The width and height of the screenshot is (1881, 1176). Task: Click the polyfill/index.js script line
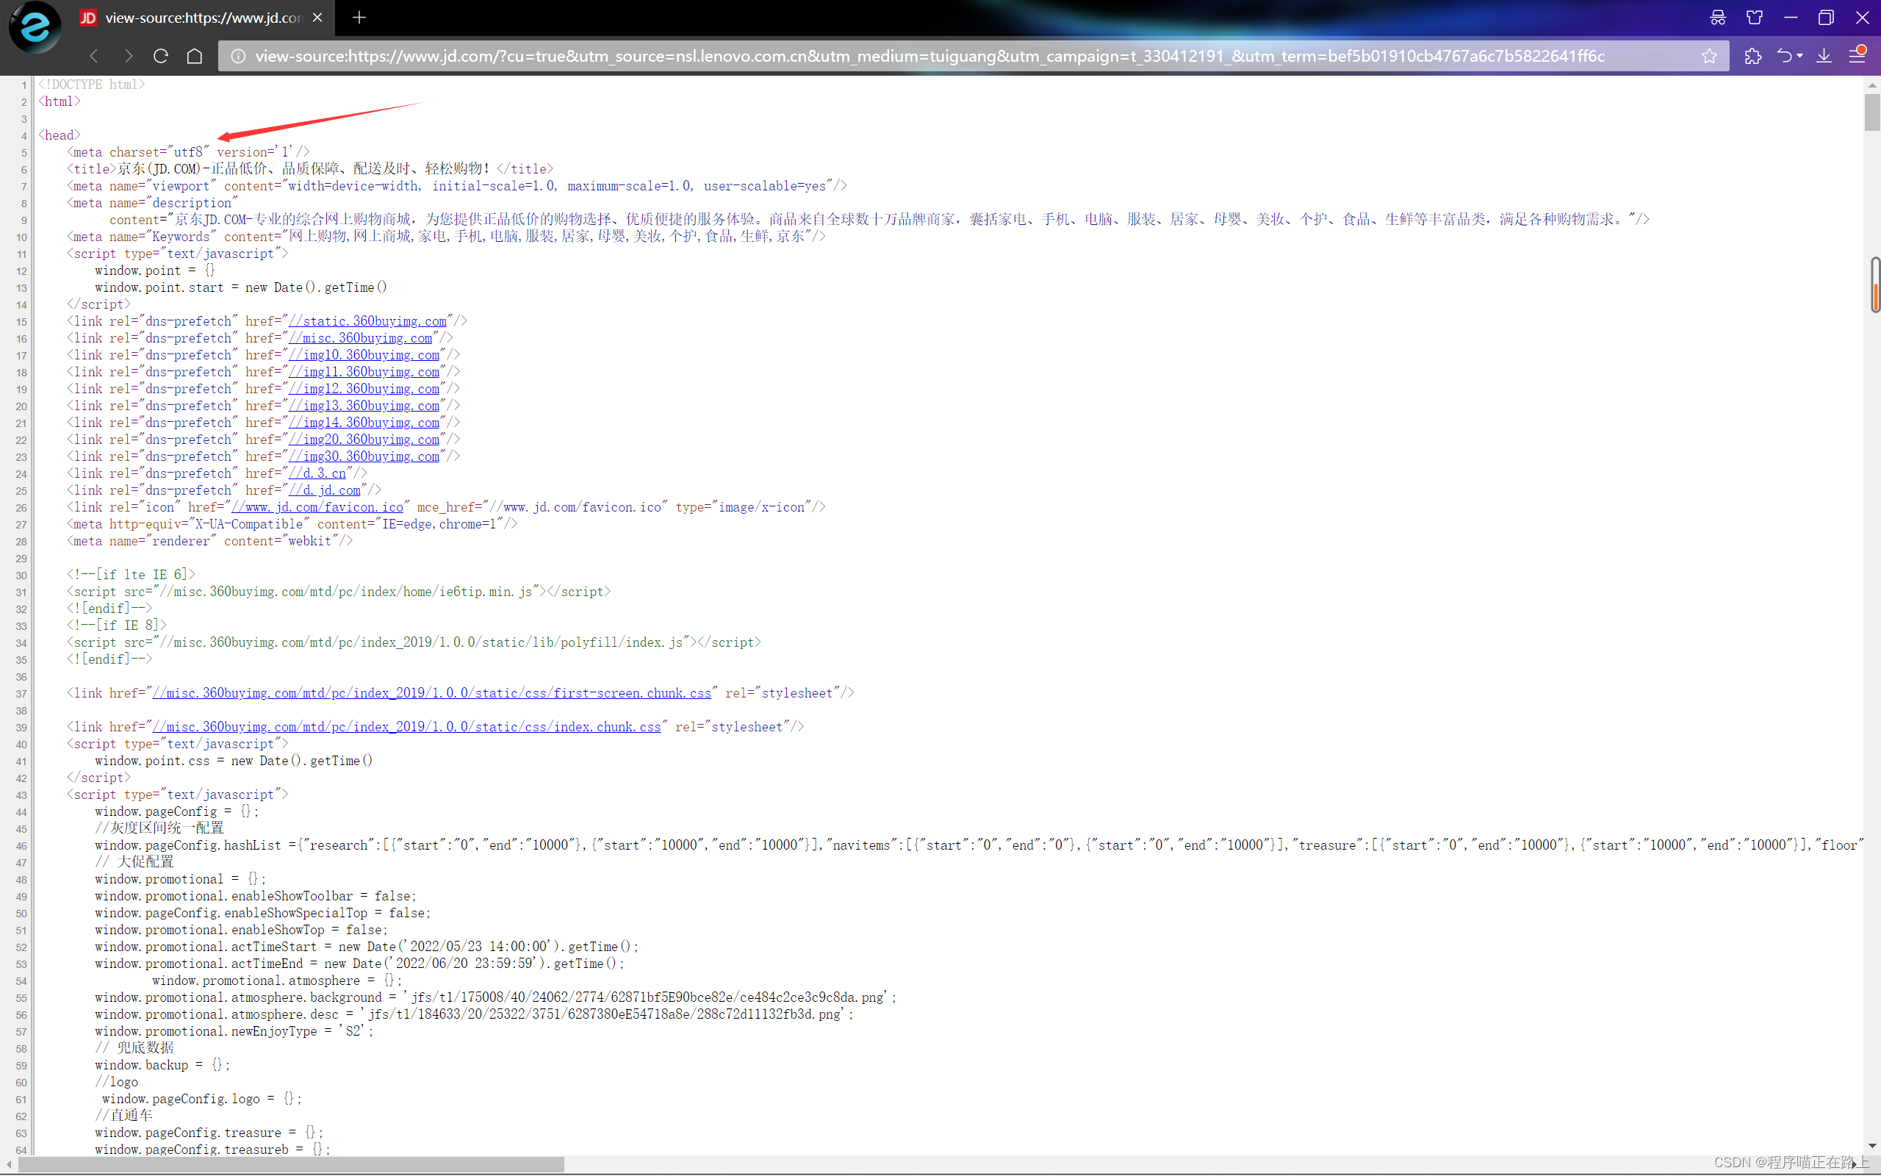(x=414, y=643)
